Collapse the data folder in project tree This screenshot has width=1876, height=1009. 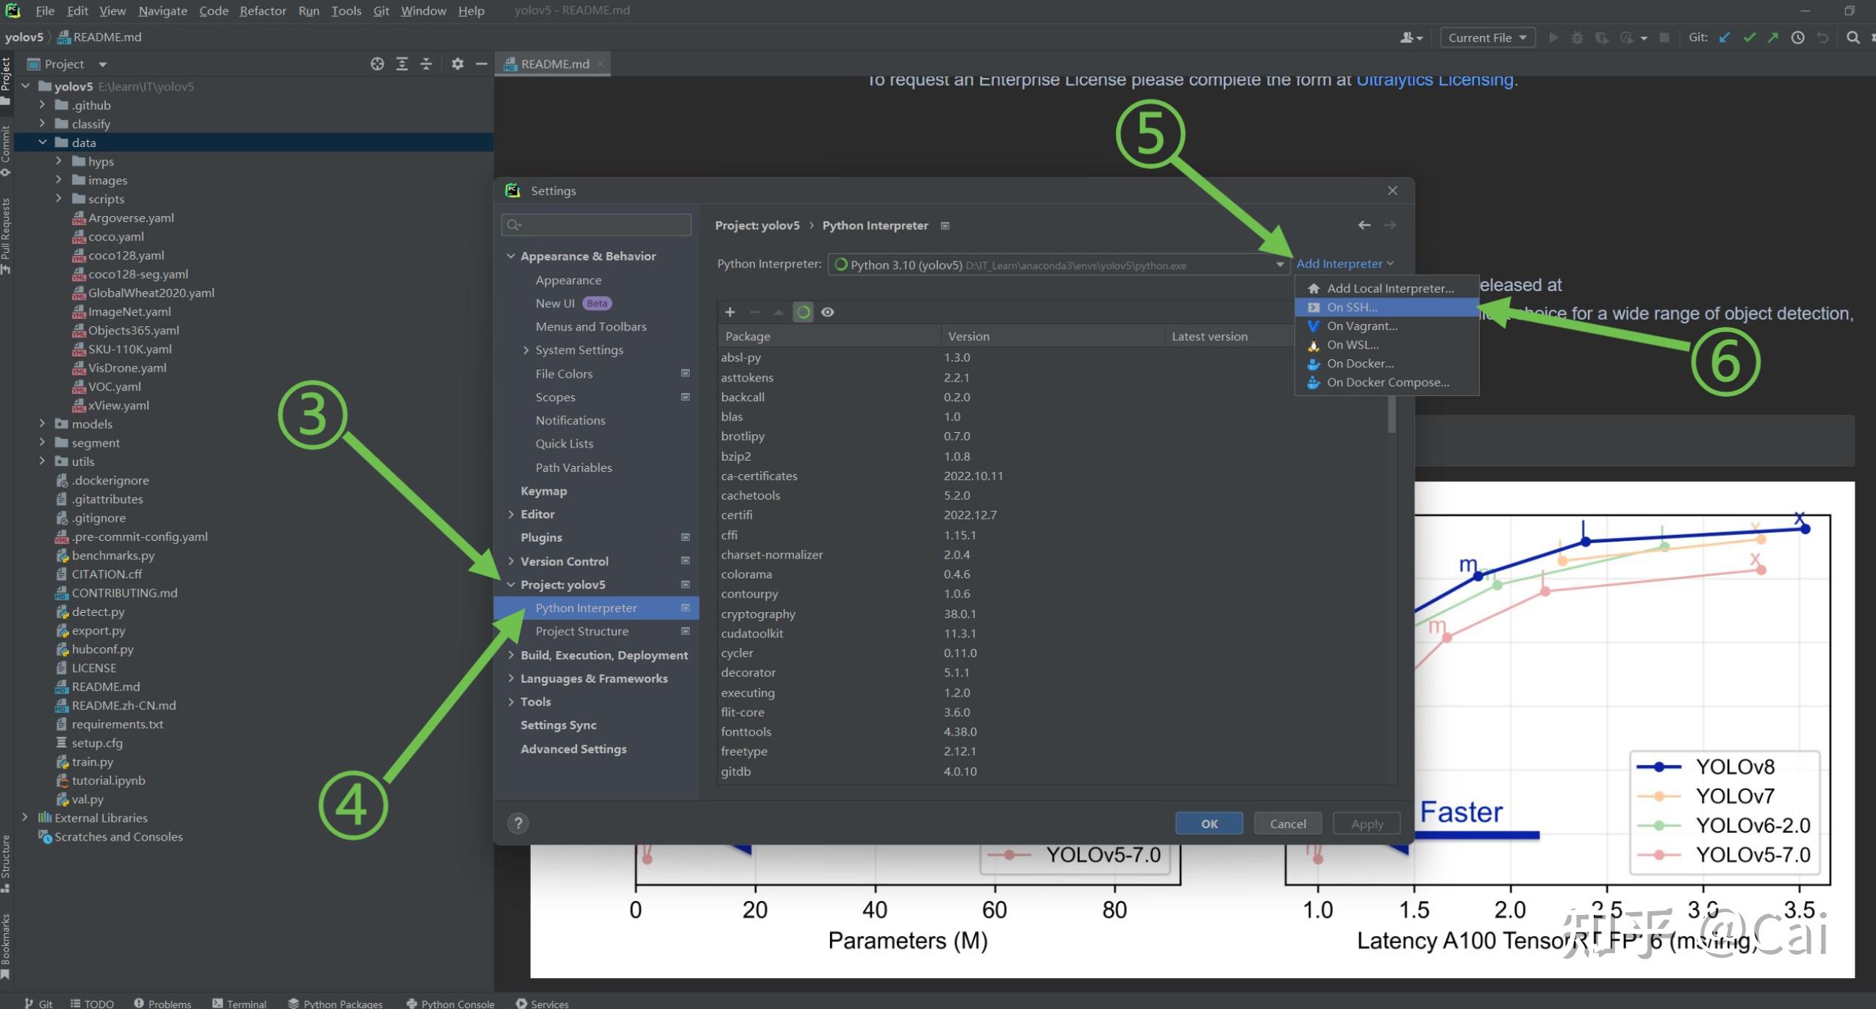pos(43,143)
